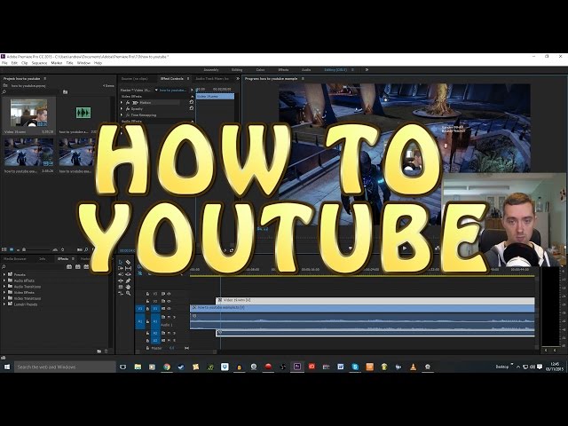Open the Marker menu
This screenshot has height=426, width=568.
tap(57, 63)
